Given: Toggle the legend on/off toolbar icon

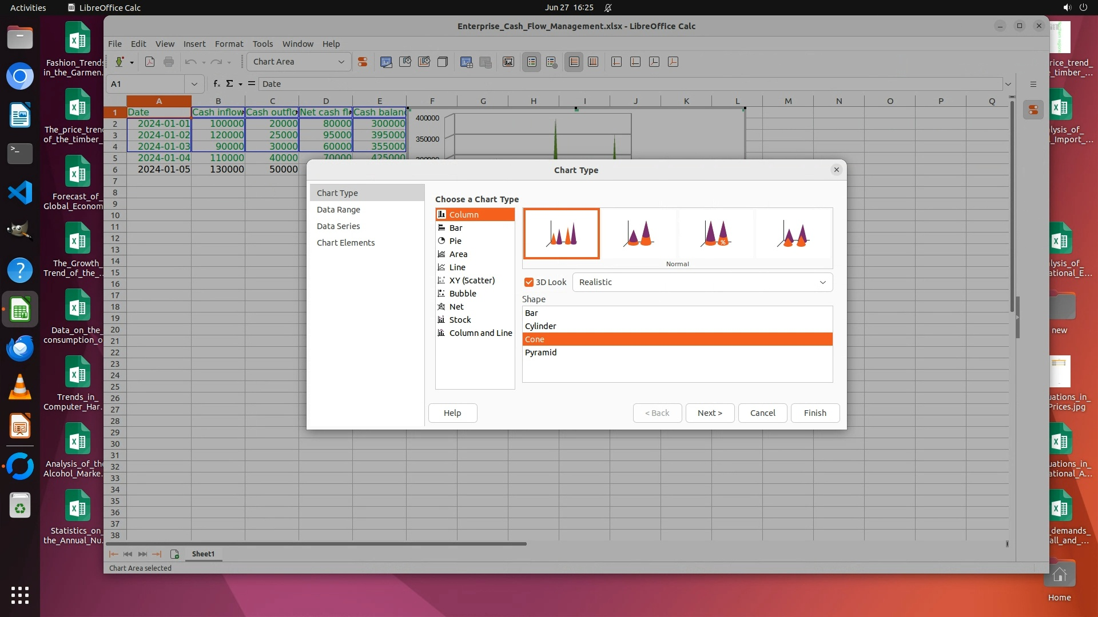Looking at the screenshot, I should click(531, 62).
